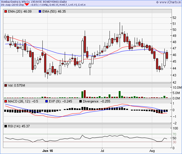The width and height of the screenshot is (182, 154).
Task: Click the volume axis label 5.0M
Action: pos(176,93)
